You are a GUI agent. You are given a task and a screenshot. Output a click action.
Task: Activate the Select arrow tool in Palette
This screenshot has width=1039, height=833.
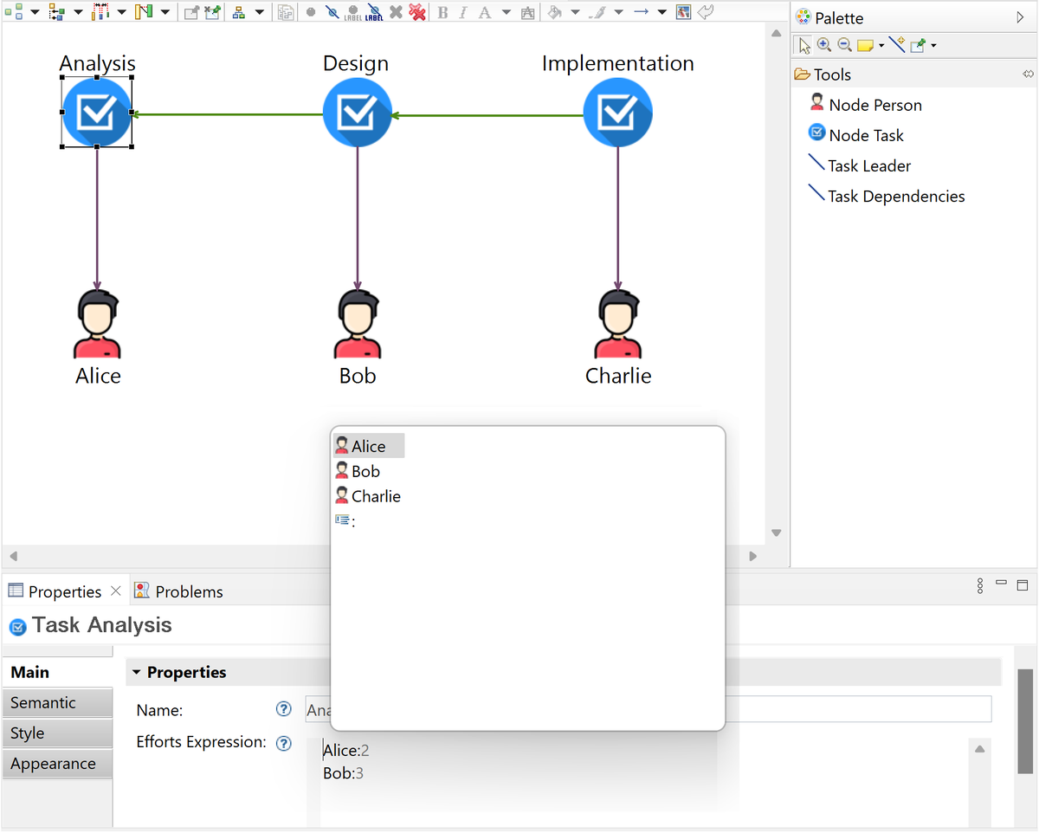[804, 45]
